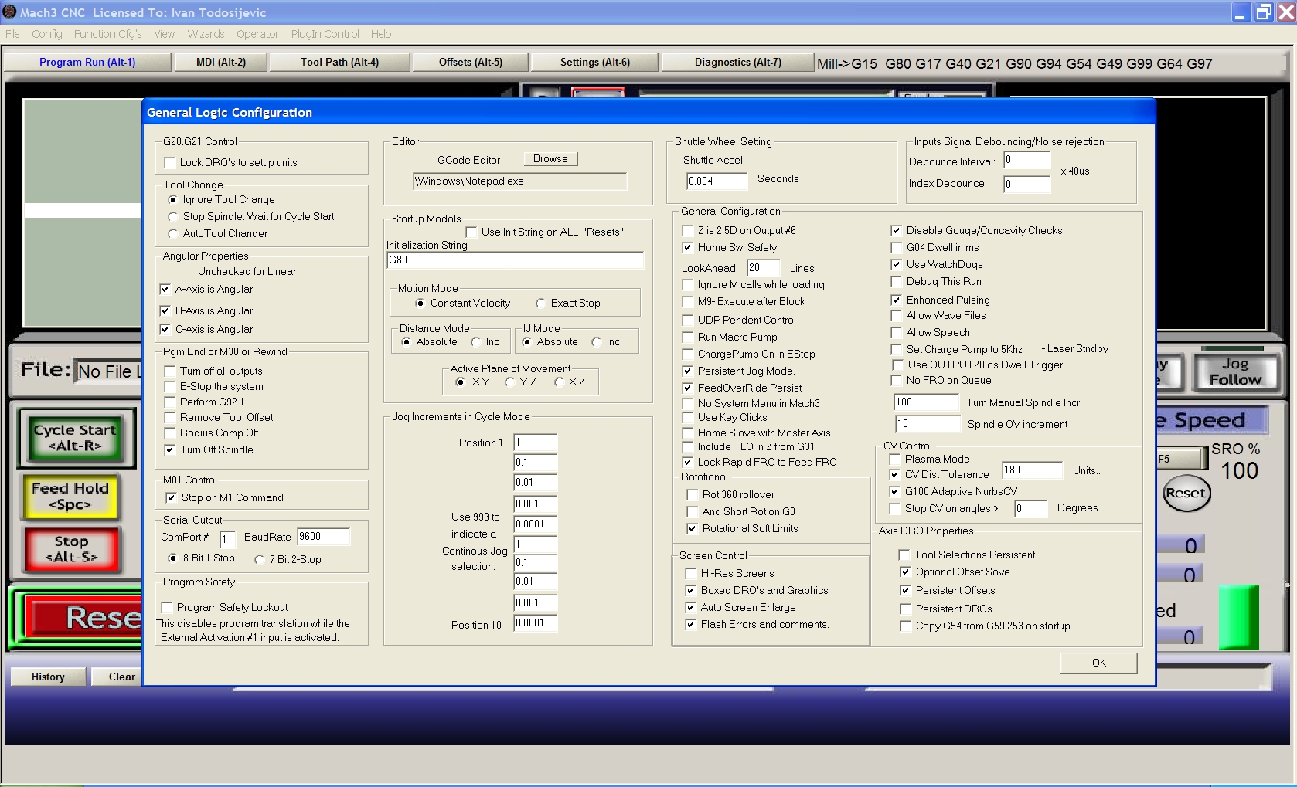Click the Debounce Interval field

coord(1026,161)
